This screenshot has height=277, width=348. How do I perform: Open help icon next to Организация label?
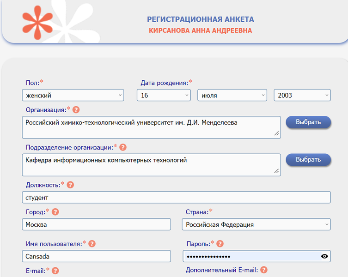[76, 110]
